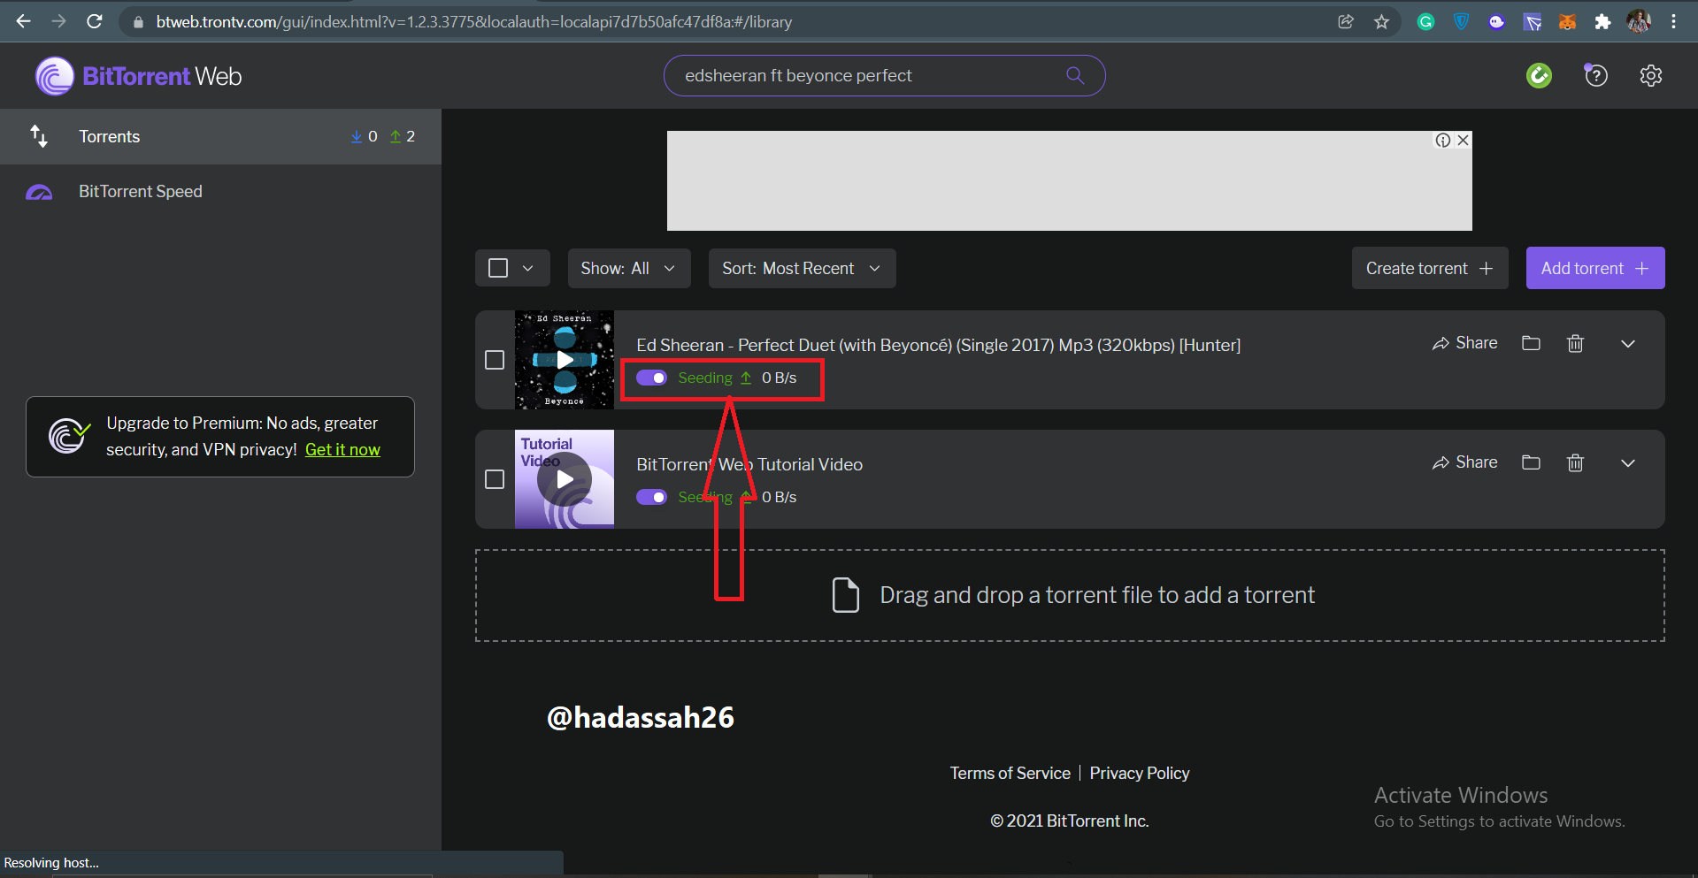Delete the BitTorrent Web Tutorial Video torrent
The width and height of the screenshot is (1698, 878).
pos(1575,462)
